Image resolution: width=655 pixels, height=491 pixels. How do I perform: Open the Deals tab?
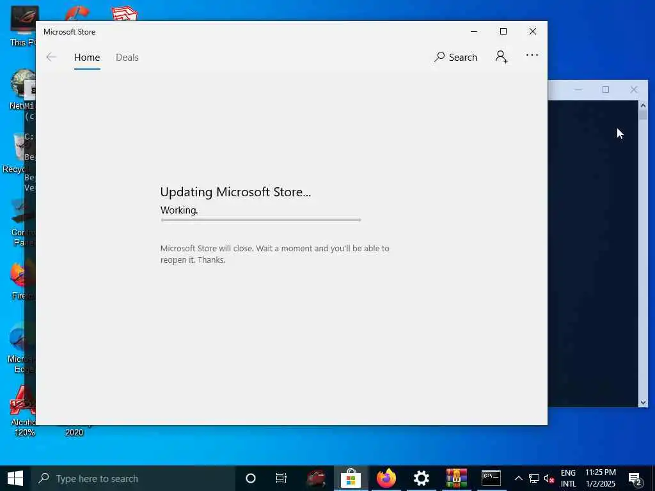(x=127, y=58)
